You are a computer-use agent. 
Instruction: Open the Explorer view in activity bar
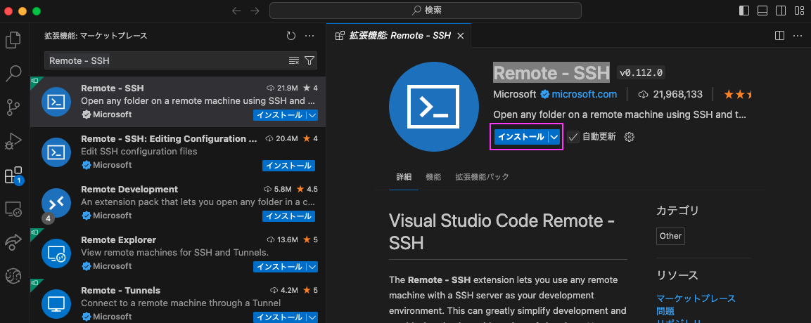click(x=13, y=40)
